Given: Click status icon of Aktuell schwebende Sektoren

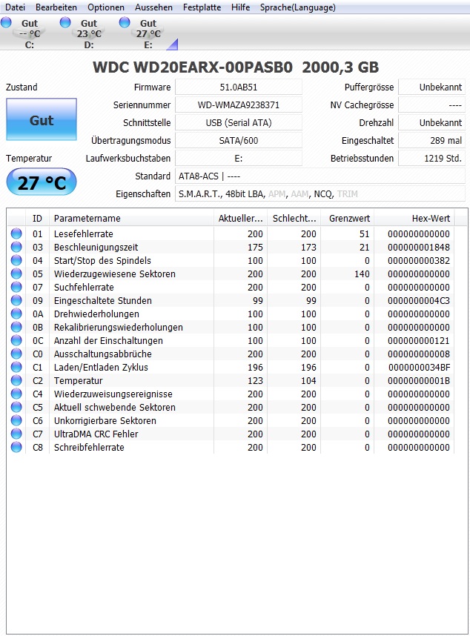Looking at the screenshot, I should point(16,407).
